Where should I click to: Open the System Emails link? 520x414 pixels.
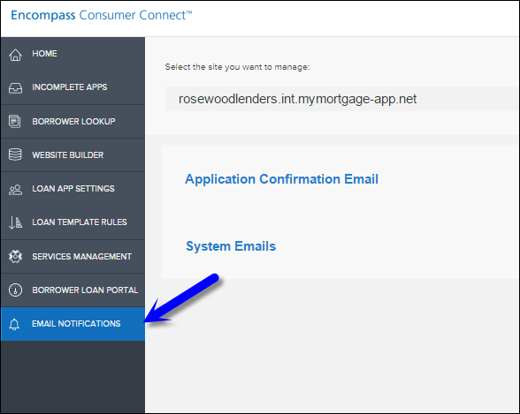click(231, 246)
